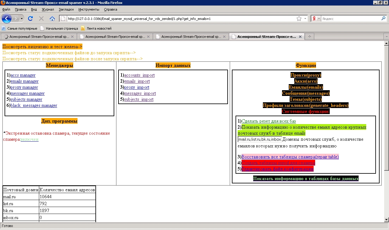Screen dimensions: 389x230
Task: Open file status after script launch link
Action: (x=72, y=59)
